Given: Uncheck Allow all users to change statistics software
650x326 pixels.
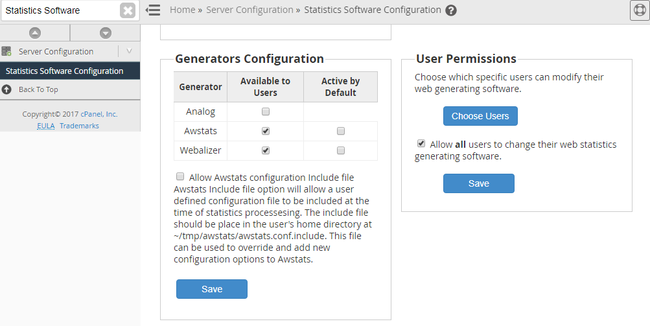Looking at the screenshot, I should pos(421,143).
